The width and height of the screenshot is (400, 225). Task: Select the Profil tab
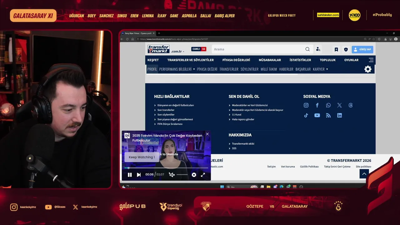pyautogui.click(x=152, y=69)
